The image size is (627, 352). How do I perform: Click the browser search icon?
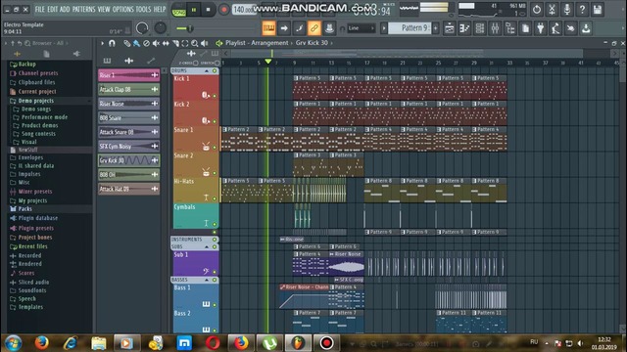point(27,43)
